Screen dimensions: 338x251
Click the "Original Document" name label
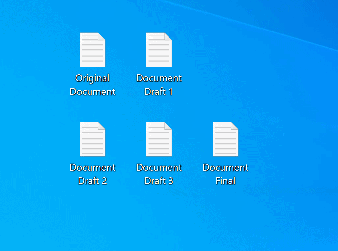coord(92,85)
